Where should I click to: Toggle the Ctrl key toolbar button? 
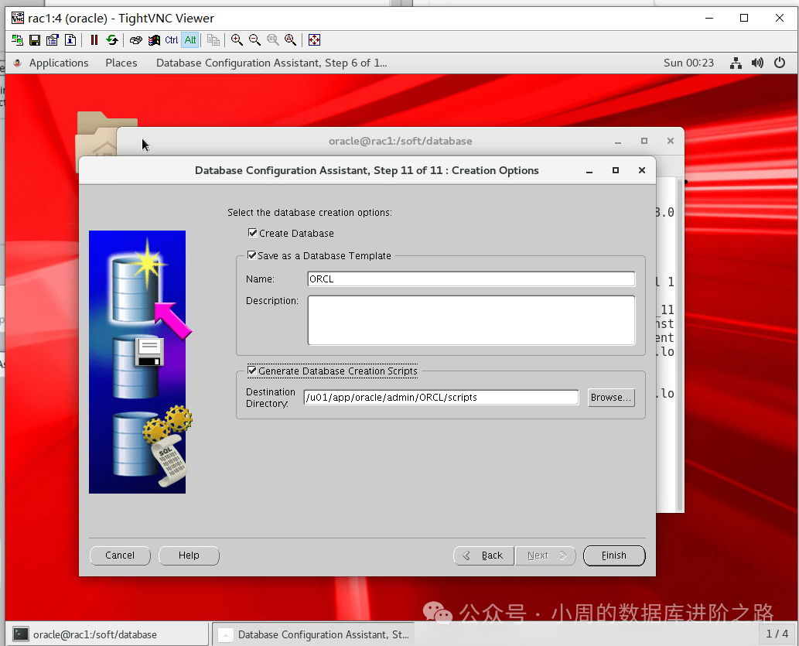172,39
